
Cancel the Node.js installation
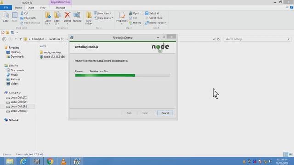point(165,113)
